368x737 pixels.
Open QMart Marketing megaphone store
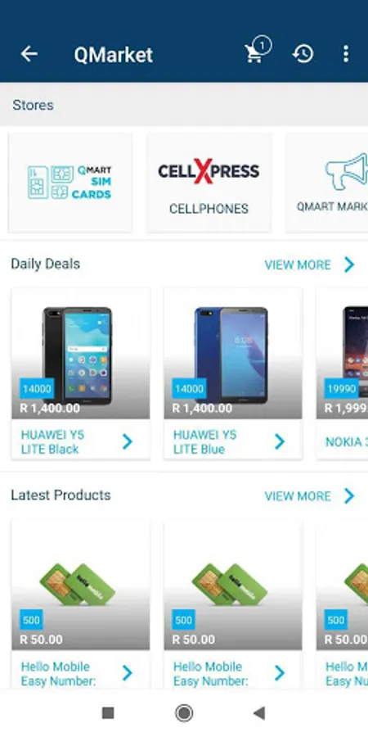click(327, 183)
